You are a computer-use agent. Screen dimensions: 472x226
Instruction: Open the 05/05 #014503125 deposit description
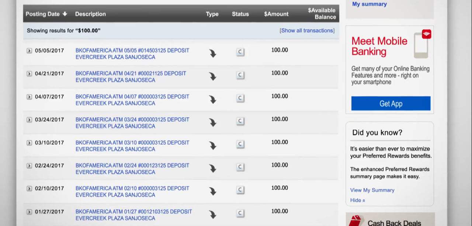(x=132, y=54)
